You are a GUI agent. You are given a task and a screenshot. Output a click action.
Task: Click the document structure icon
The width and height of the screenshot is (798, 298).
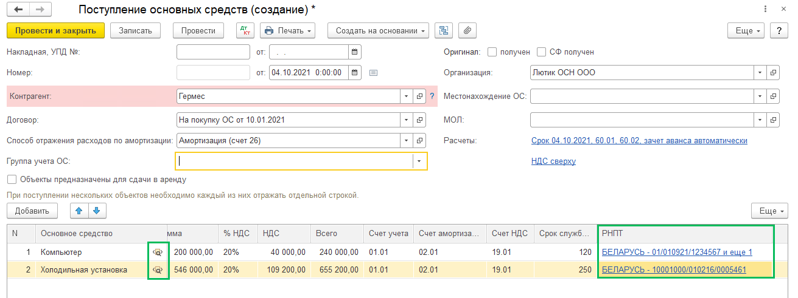444,30
